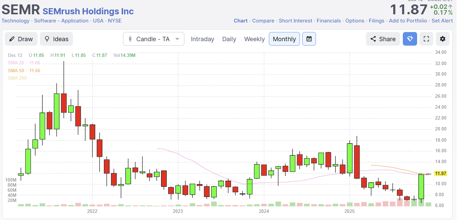Image resolution: width=457 pixels, height=220 pixels.
Task: Click SEMrush Holdings Inc company name
Action: pos(88,11)
